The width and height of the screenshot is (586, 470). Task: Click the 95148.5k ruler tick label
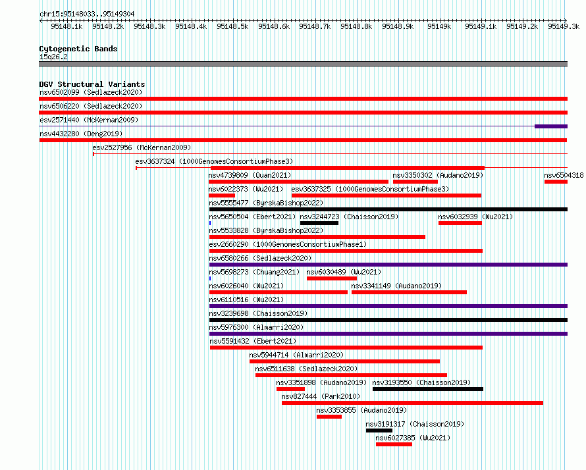pyautogui.click(x=232, y=26)
